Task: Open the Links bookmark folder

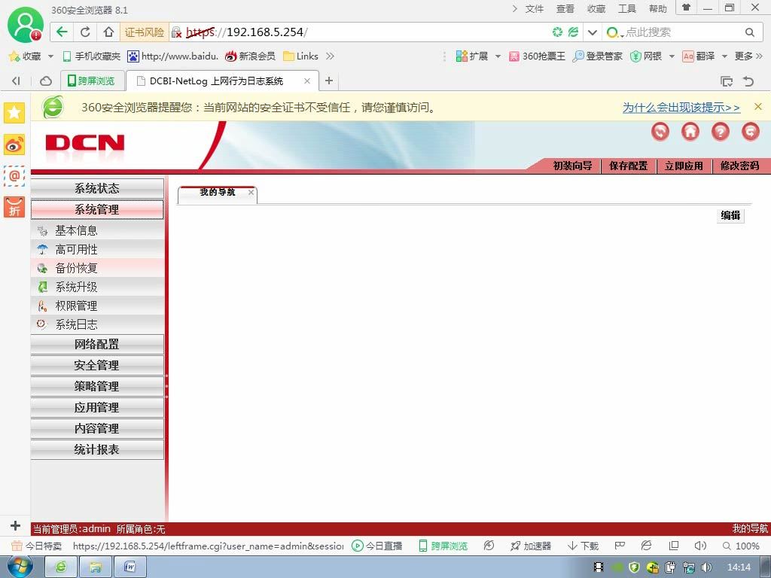Action: [300, 56]
